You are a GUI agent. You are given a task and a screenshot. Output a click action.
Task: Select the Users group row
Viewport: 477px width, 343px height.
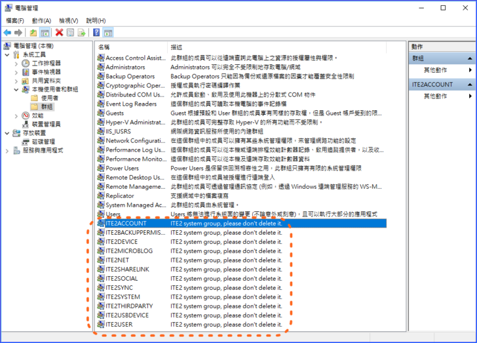click(x=242, y=214)
